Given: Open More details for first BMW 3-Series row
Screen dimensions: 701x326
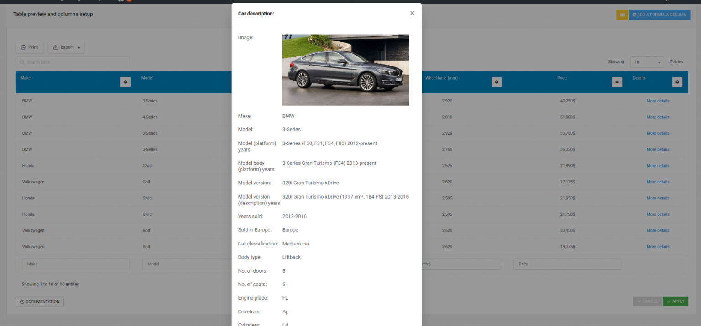Looking at the screenshot, I should (x=658, y=101).
